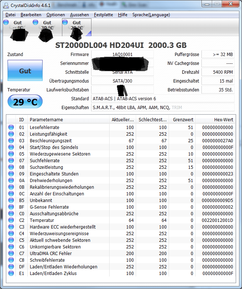Click the Drehzahl value 5400 RPM

(x=218, y=72)
